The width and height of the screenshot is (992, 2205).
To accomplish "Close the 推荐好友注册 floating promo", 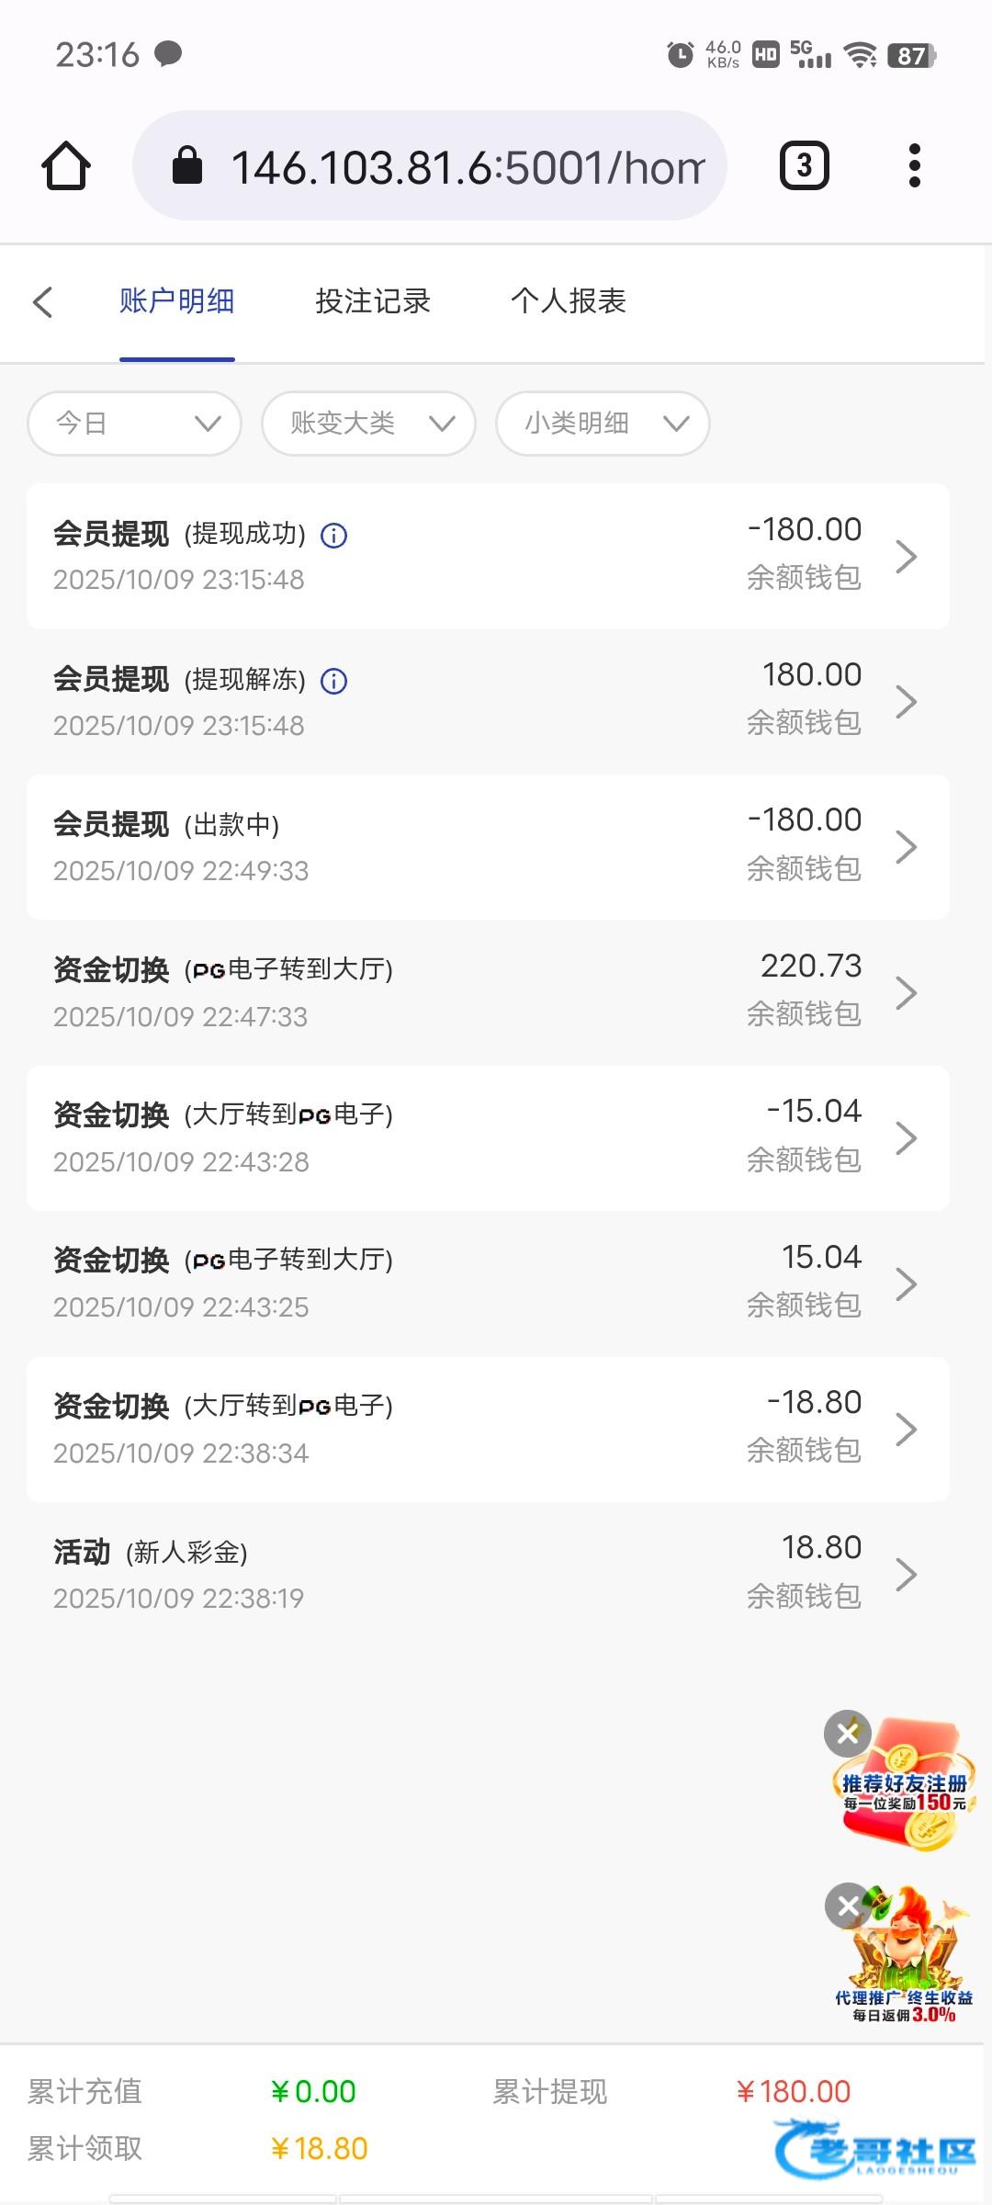I will click(847, 1734).
